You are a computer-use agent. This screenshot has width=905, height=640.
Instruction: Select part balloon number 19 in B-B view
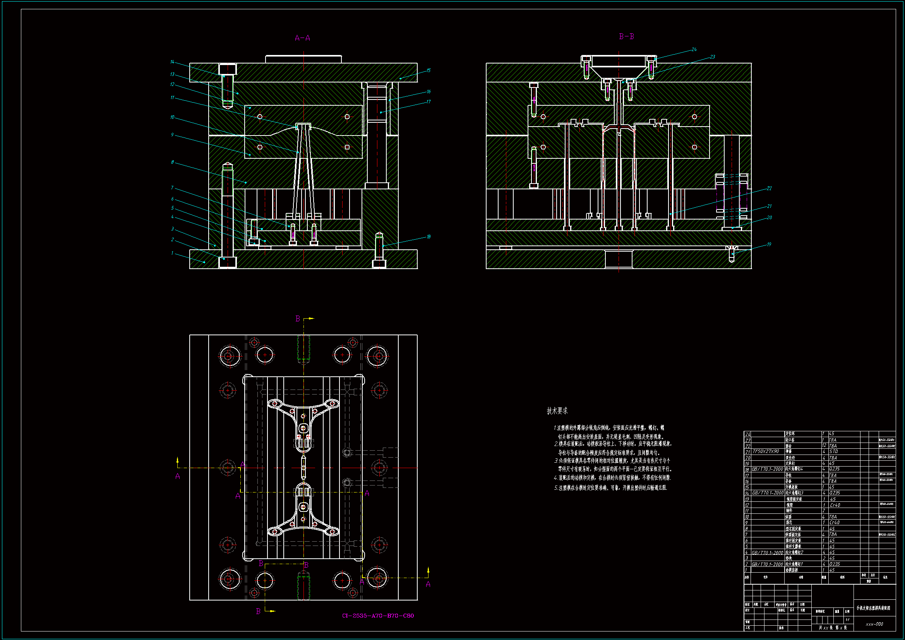pyautogui.click(x=769, y=244)
